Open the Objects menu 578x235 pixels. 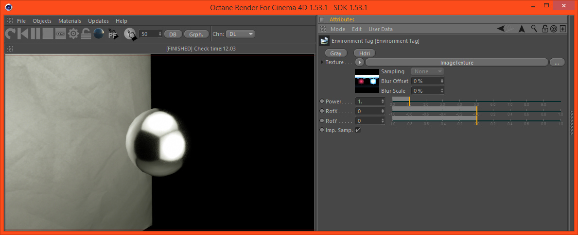click(42, 21)
